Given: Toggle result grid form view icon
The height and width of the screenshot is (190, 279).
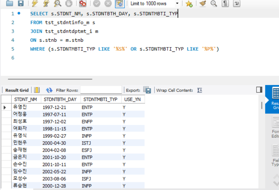Looking at the screenshot, I should (x=37, y=90).
